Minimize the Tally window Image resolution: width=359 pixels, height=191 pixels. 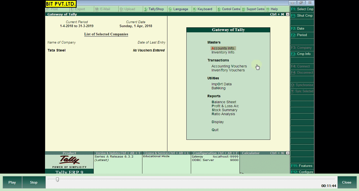click(x=293, y=3)
